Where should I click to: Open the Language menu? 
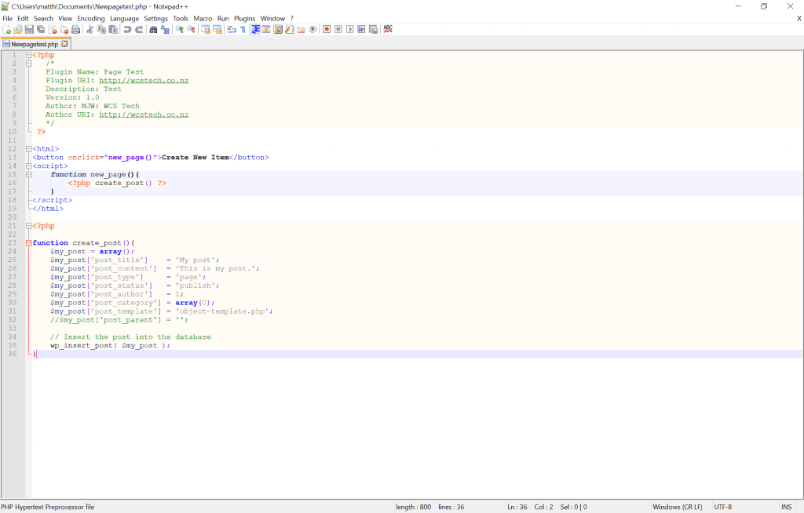pyautogui.click(x=124, y=19)
